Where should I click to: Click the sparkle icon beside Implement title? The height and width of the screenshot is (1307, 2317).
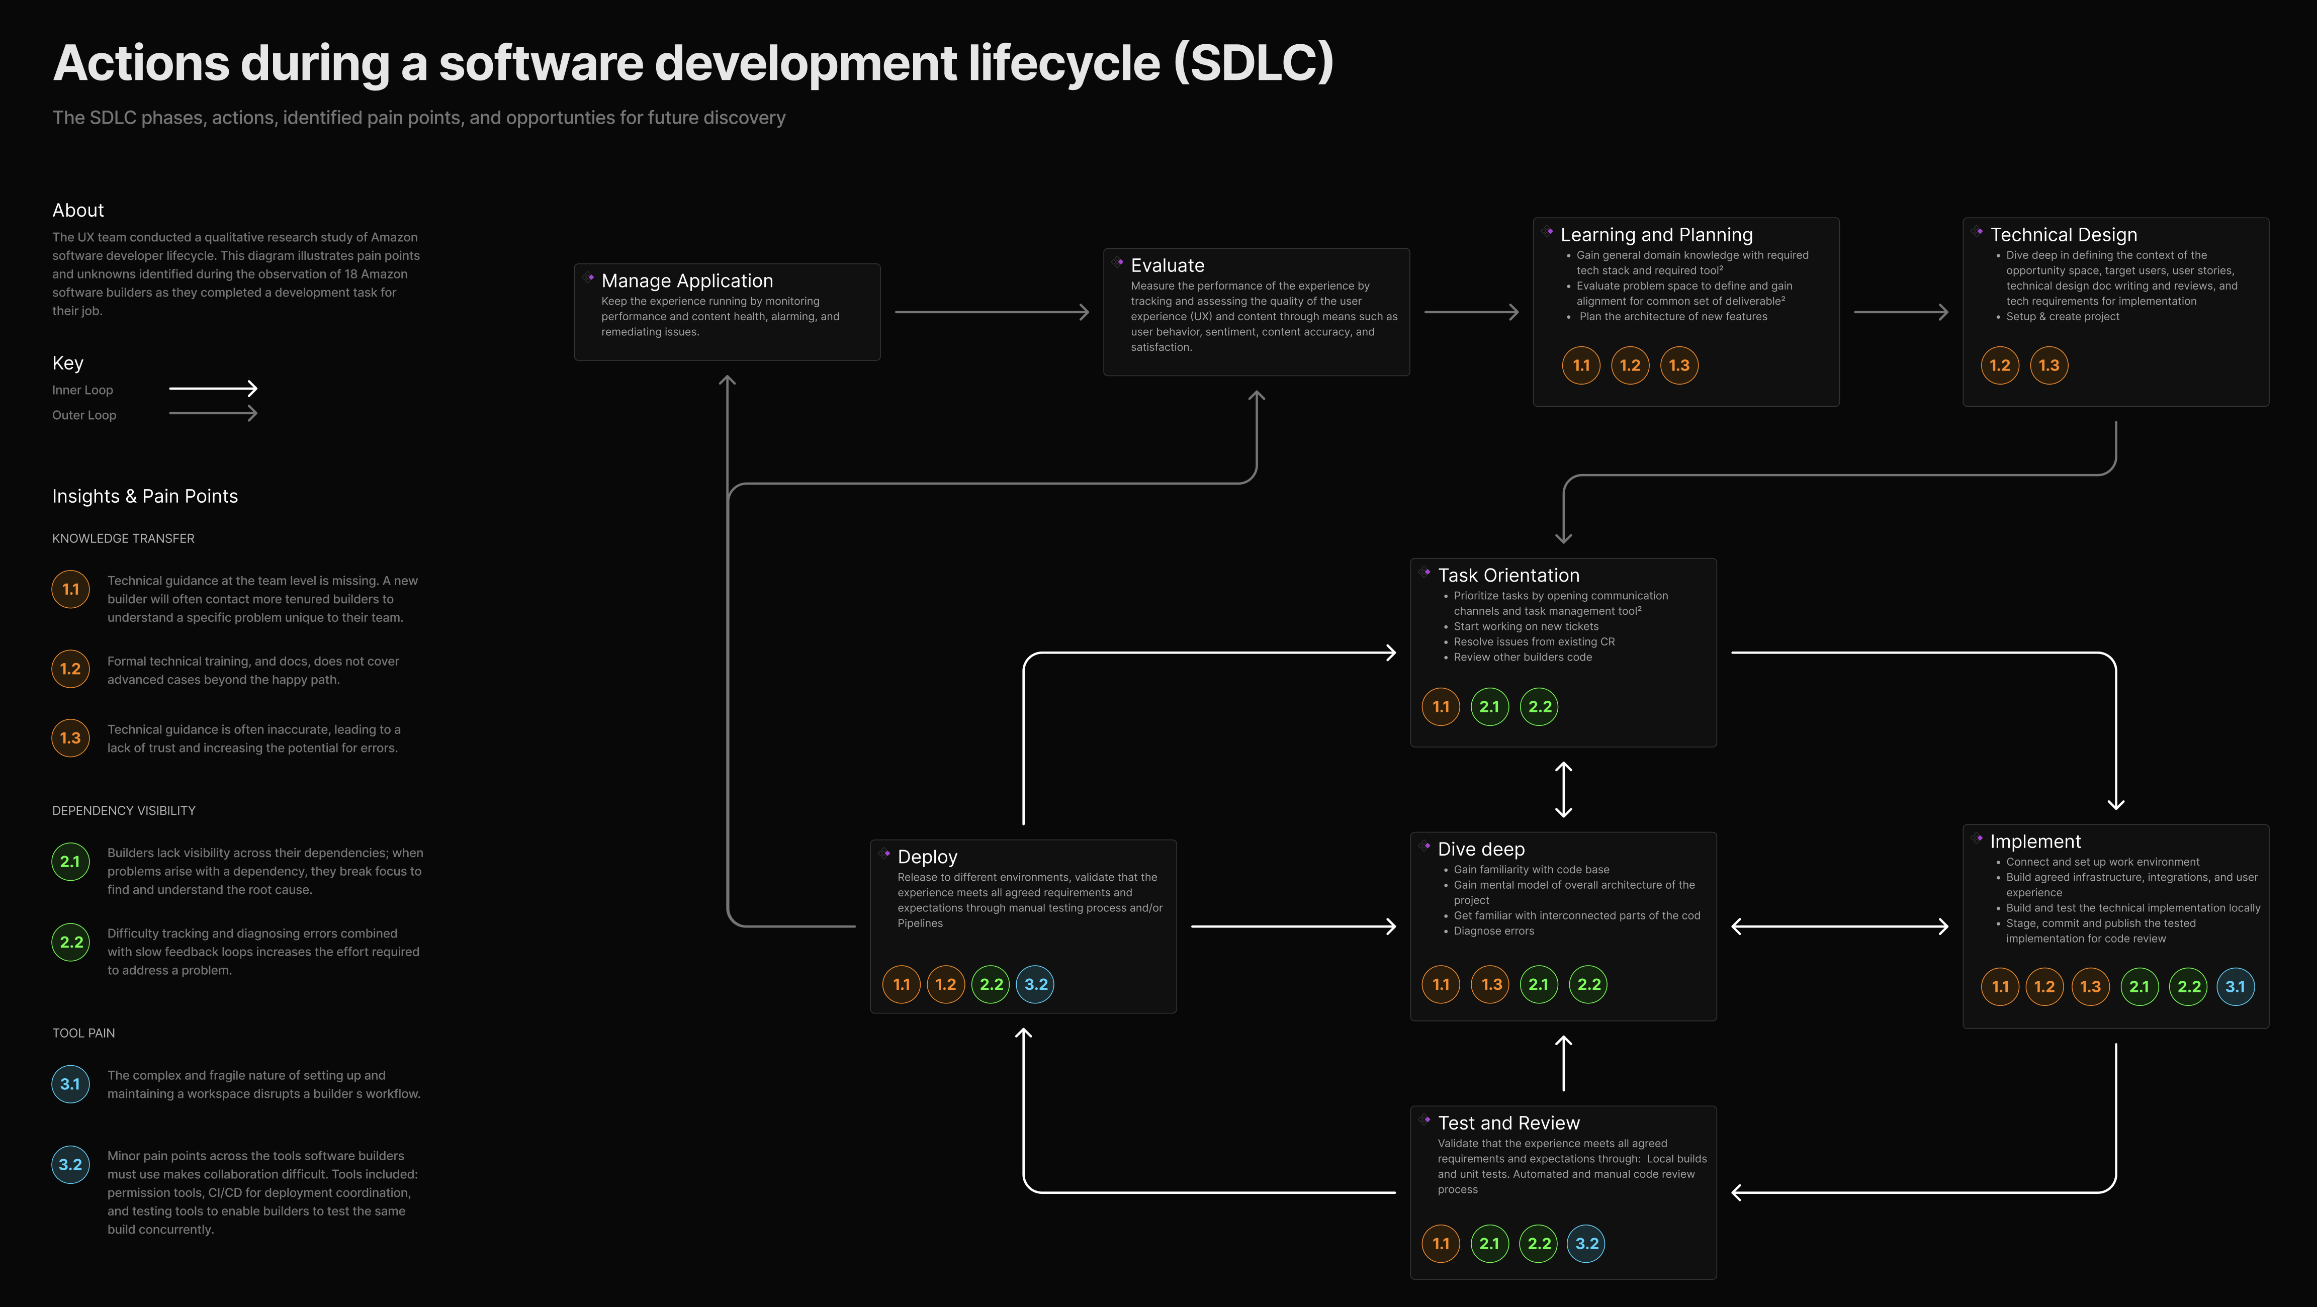[1977, 838]
